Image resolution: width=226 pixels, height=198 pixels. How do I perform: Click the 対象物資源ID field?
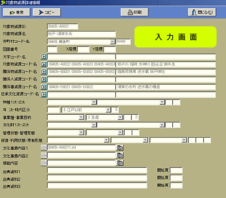[x=63, y=26]
